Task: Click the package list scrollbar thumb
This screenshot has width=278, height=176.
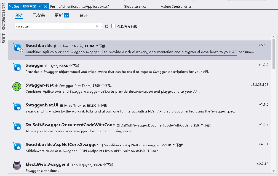Action: coord(274,54)
